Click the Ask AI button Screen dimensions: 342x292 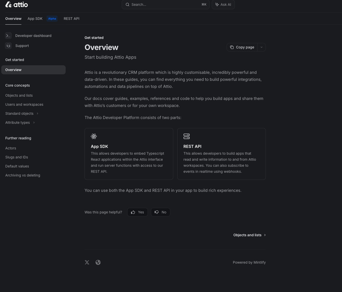tap(223, 5)
